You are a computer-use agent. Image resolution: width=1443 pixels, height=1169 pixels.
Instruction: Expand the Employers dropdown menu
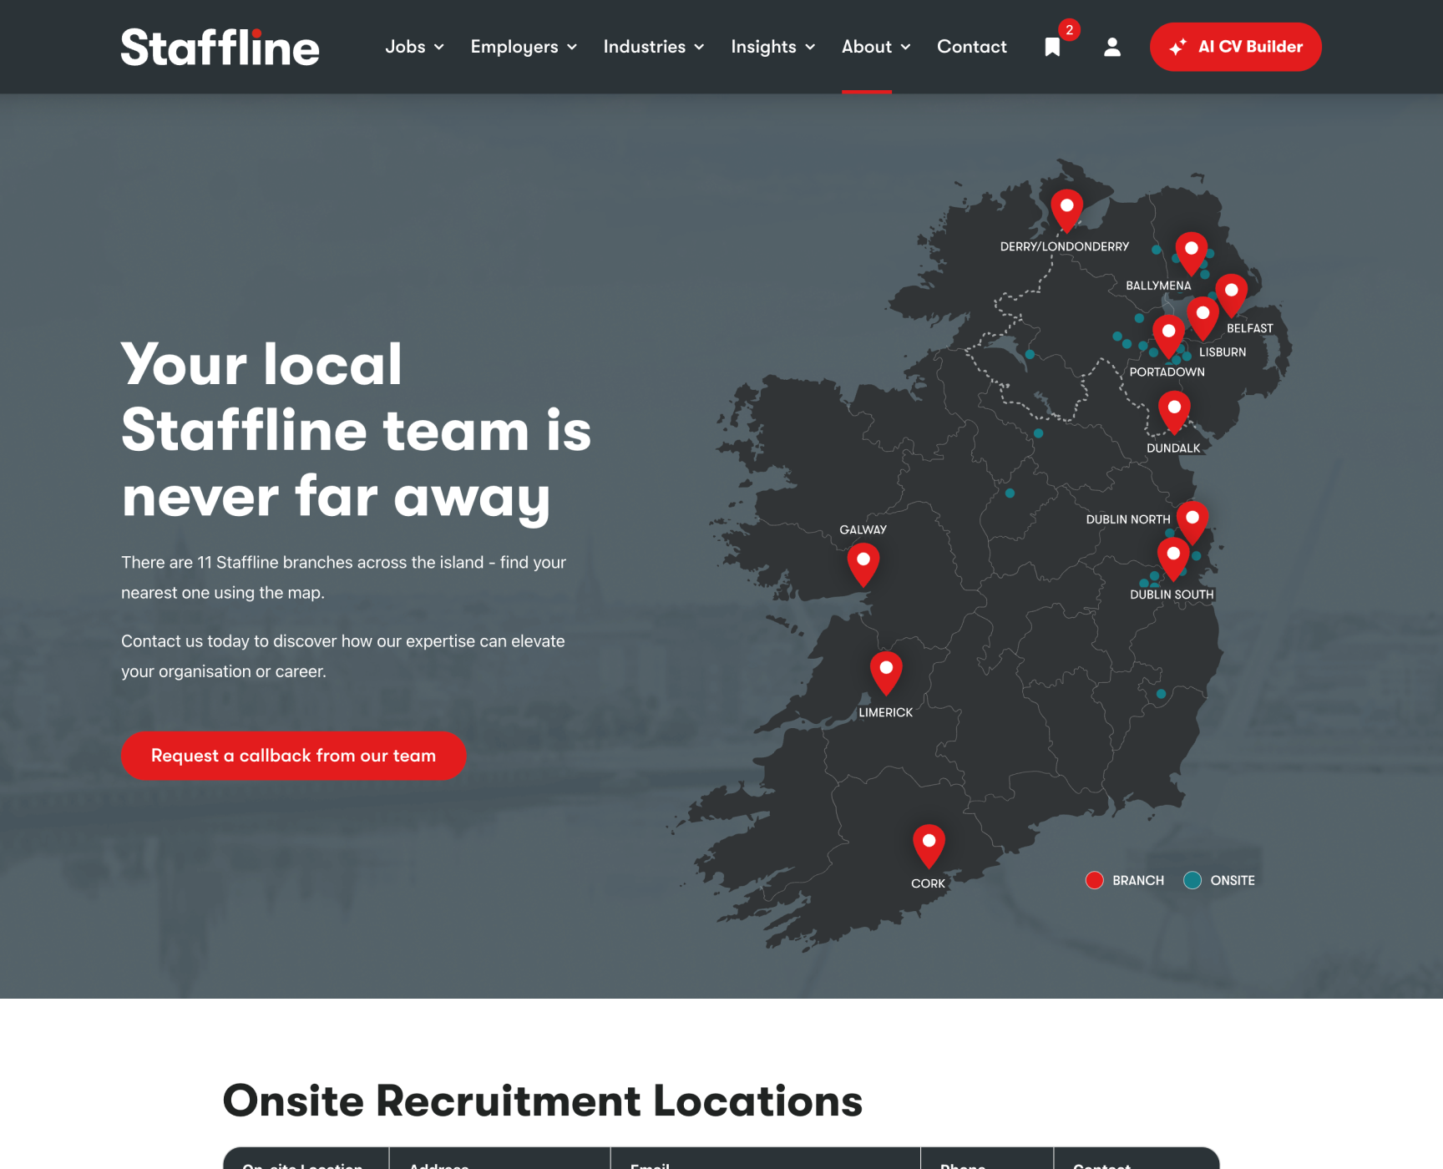coord(524,47)
